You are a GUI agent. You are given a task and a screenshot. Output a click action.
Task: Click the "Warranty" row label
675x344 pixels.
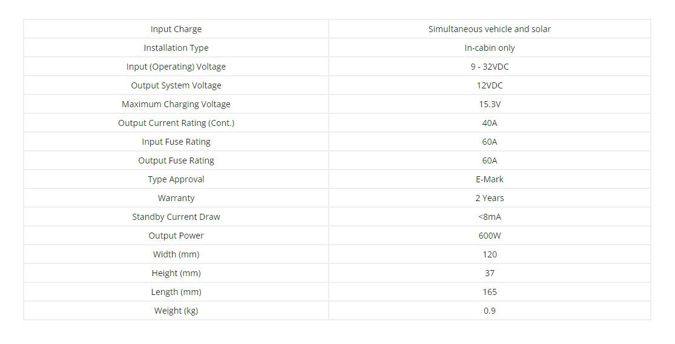point(176,198)
